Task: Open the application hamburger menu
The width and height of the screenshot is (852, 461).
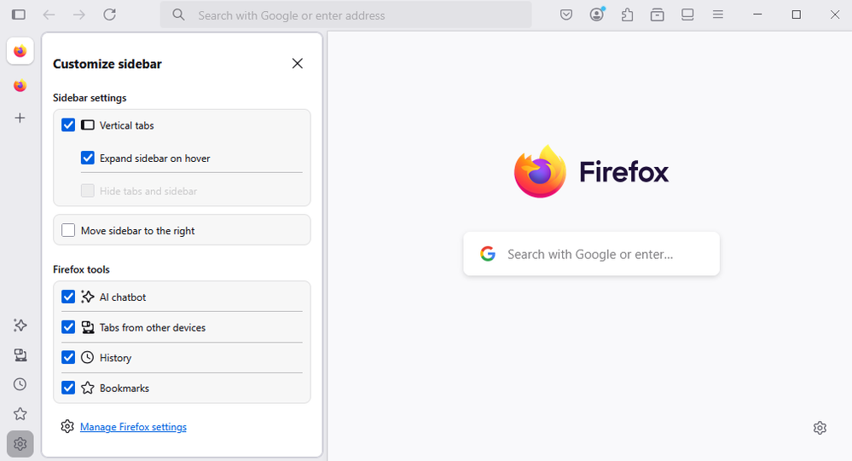Action: click(718, 14)
